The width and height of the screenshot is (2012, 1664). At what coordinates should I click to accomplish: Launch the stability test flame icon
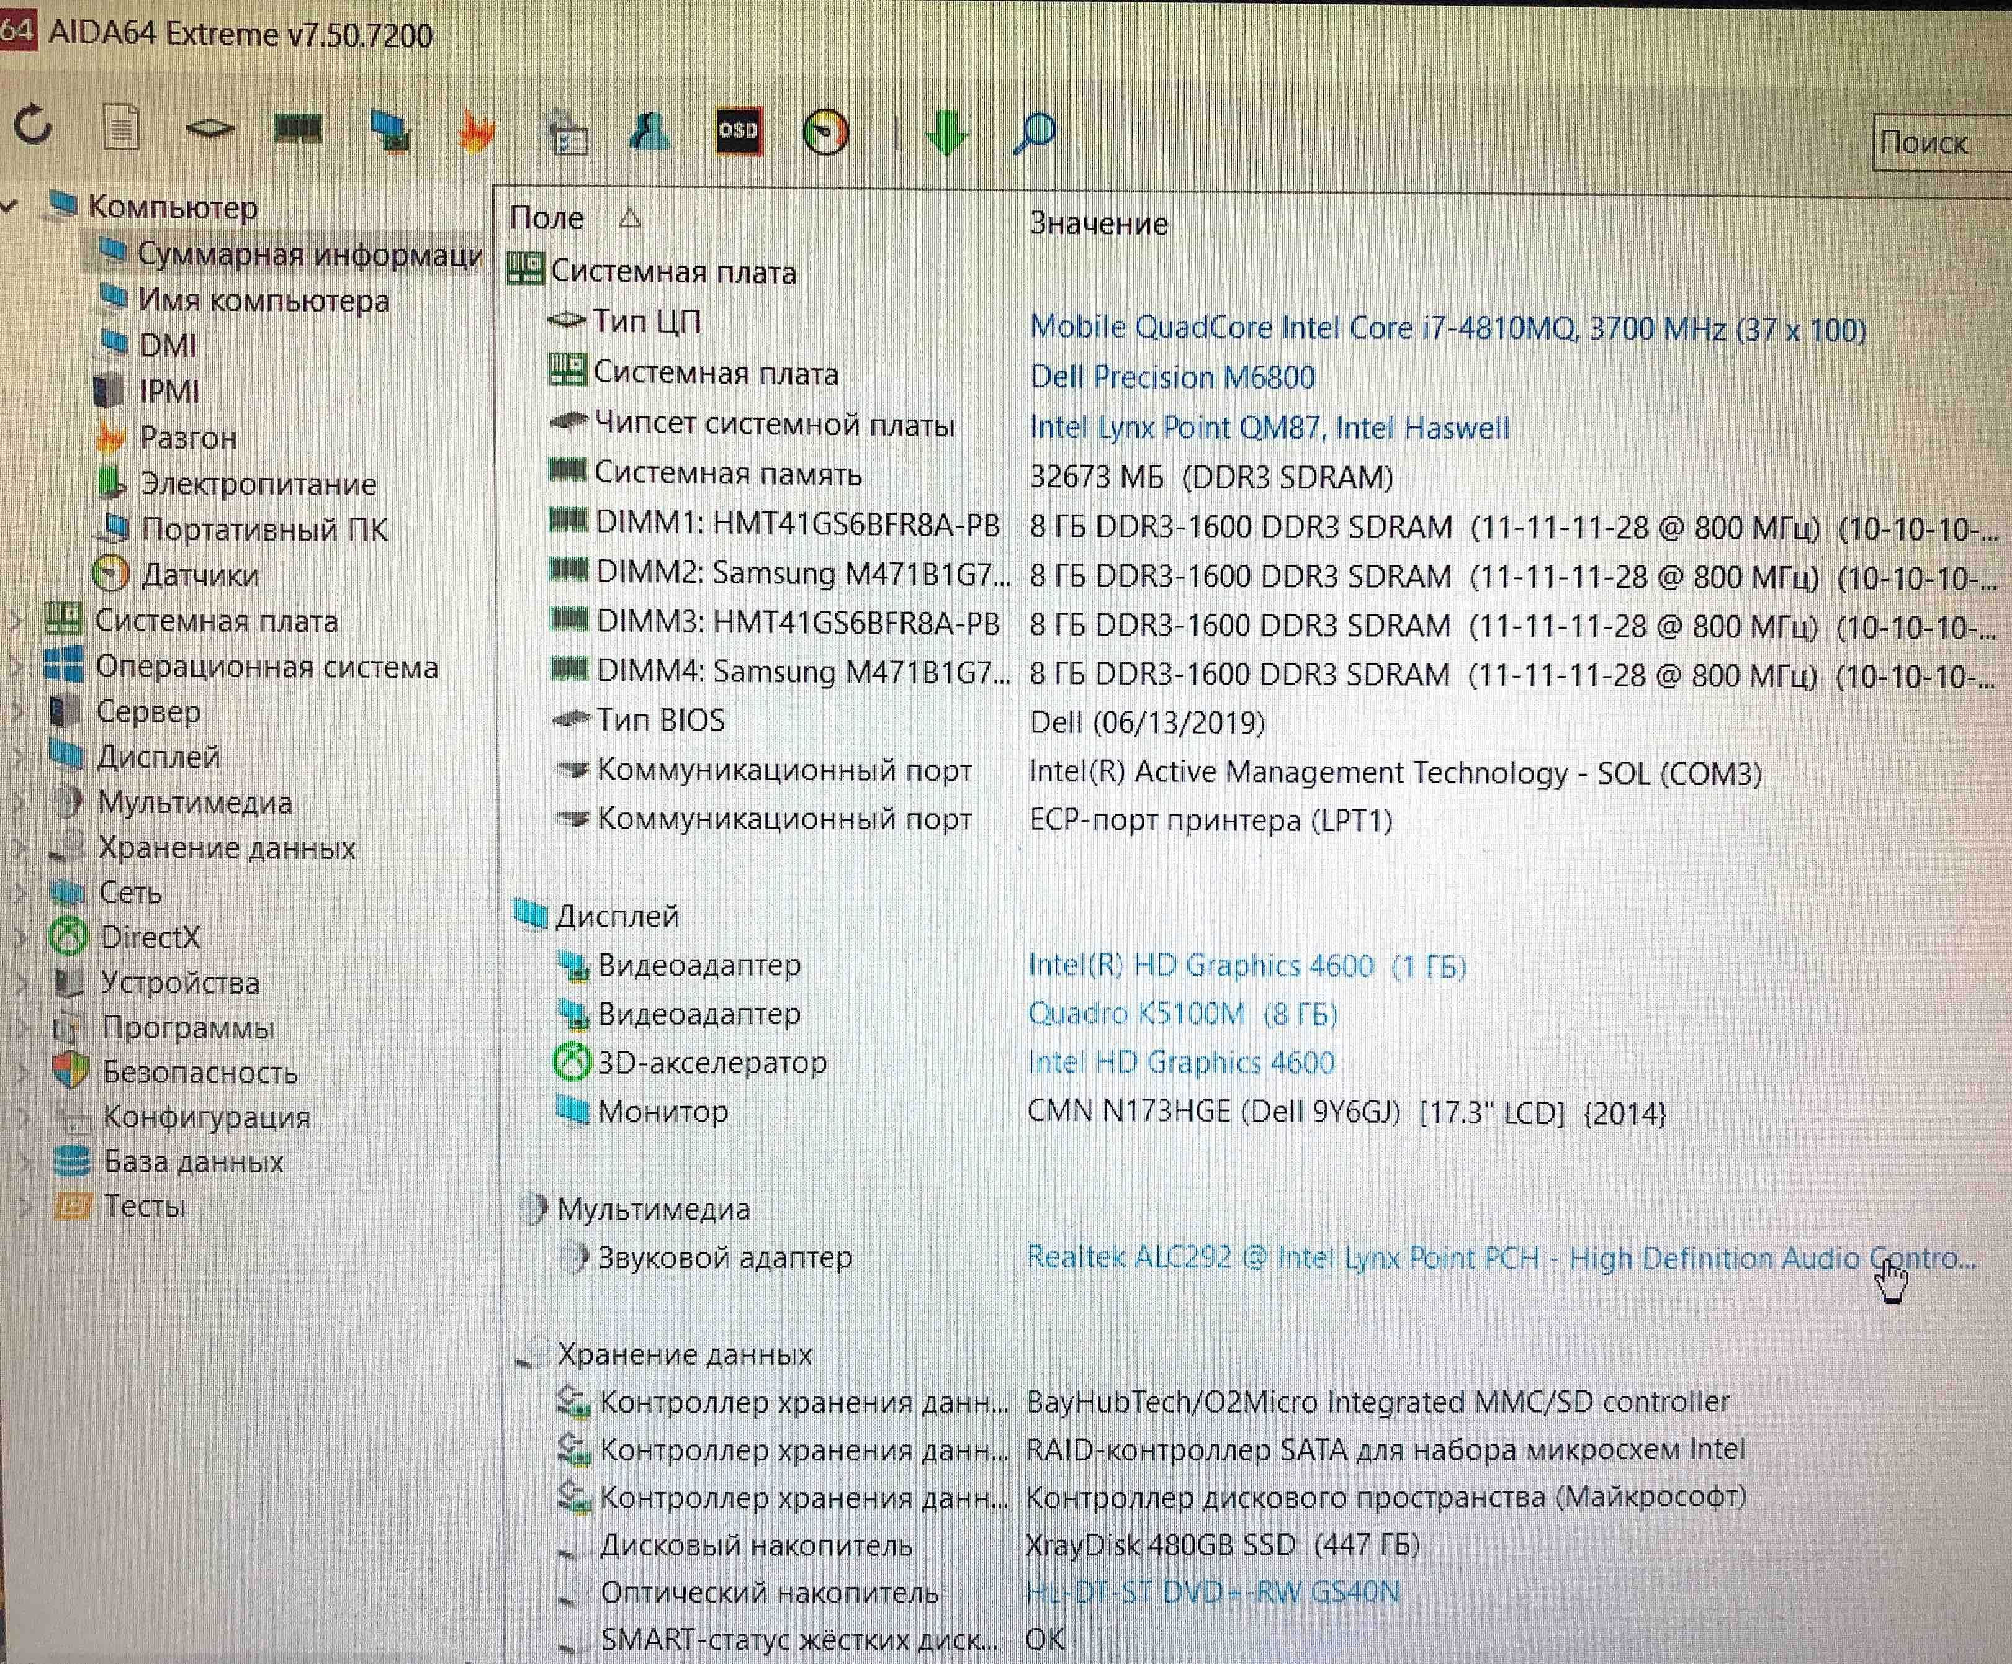coord(476,131)
